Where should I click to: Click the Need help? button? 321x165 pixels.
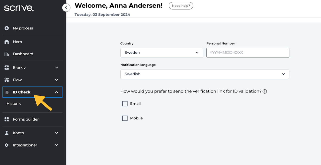181,6
